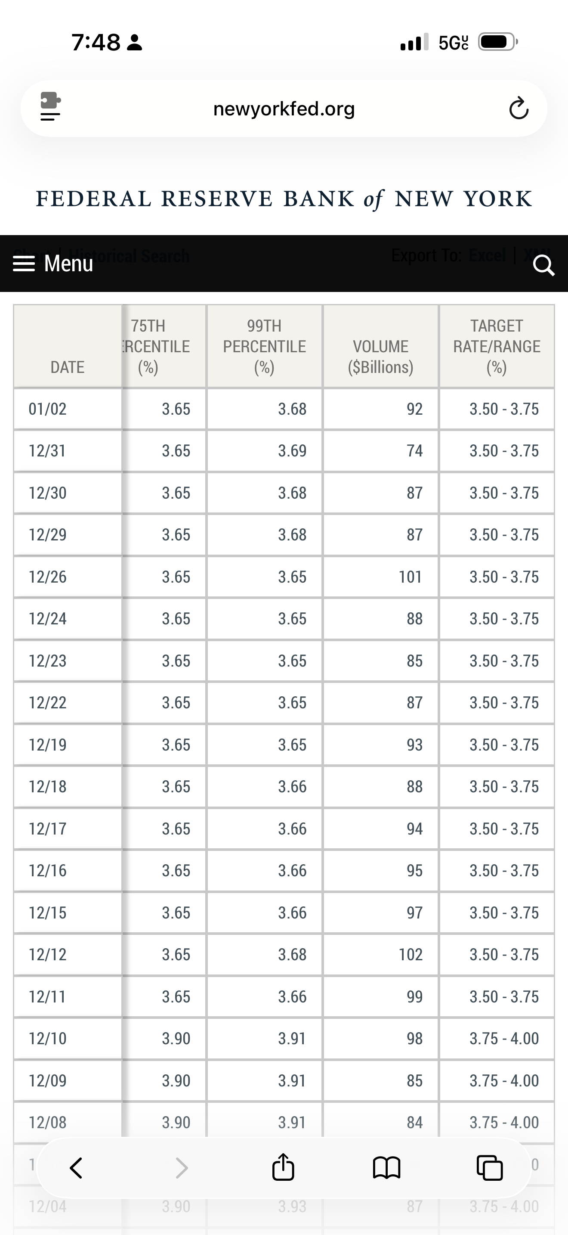Tap the 01/02 date row cell

(x=48, y=409)
